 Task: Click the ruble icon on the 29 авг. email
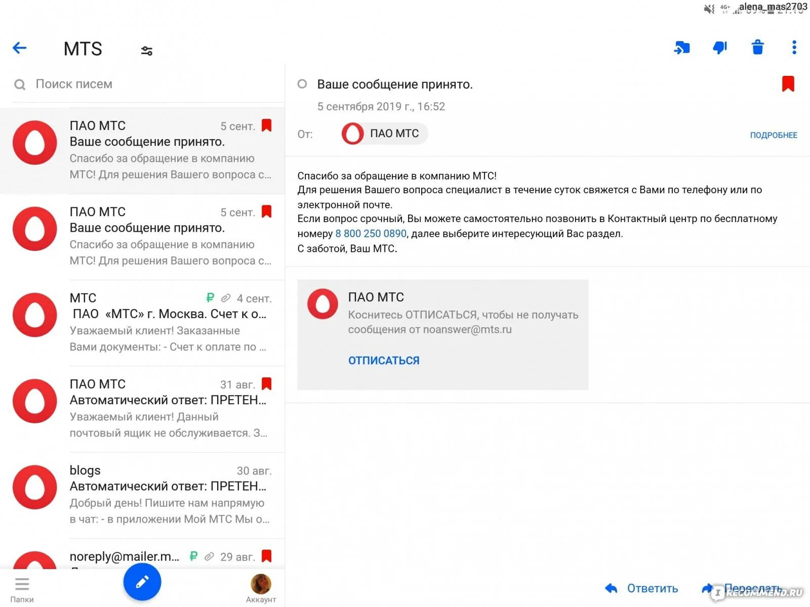(193, 556)
